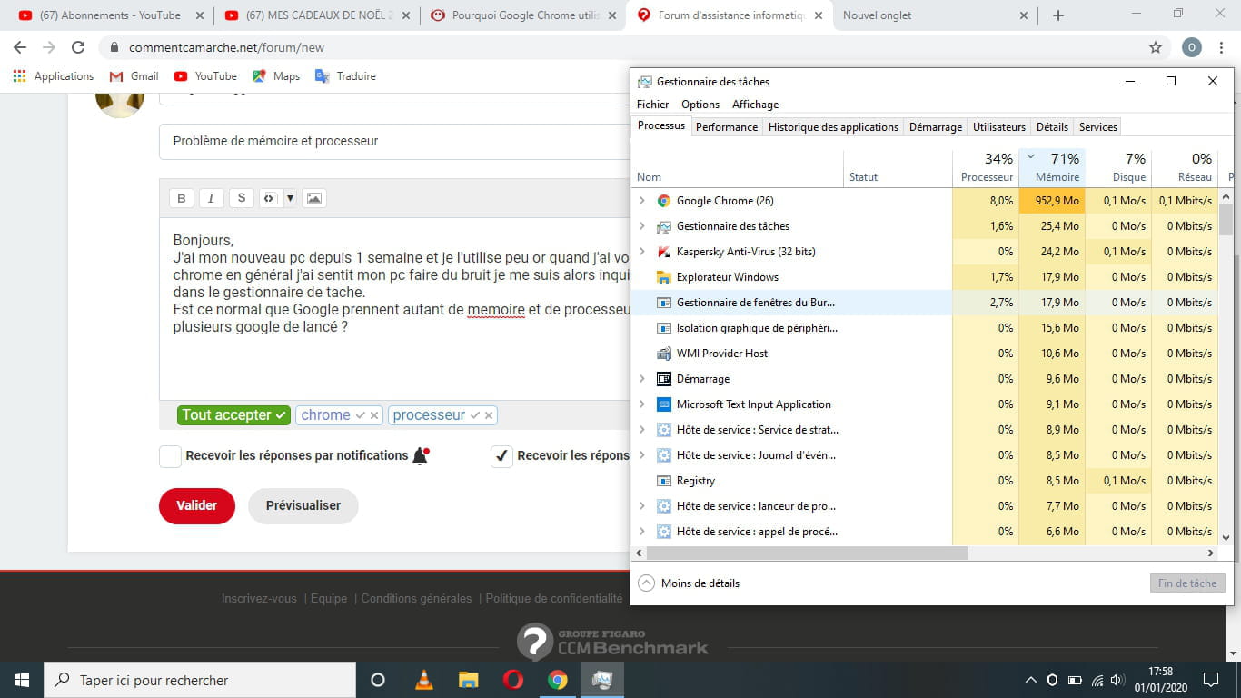
Task: Bookmark page with star icon
Action: click(1155, 47)
